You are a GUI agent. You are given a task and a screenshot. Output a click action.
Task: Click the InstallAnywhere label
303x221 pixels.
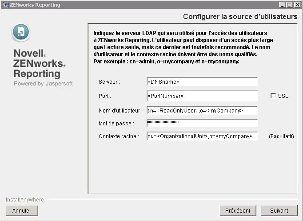tap(25, 200)
